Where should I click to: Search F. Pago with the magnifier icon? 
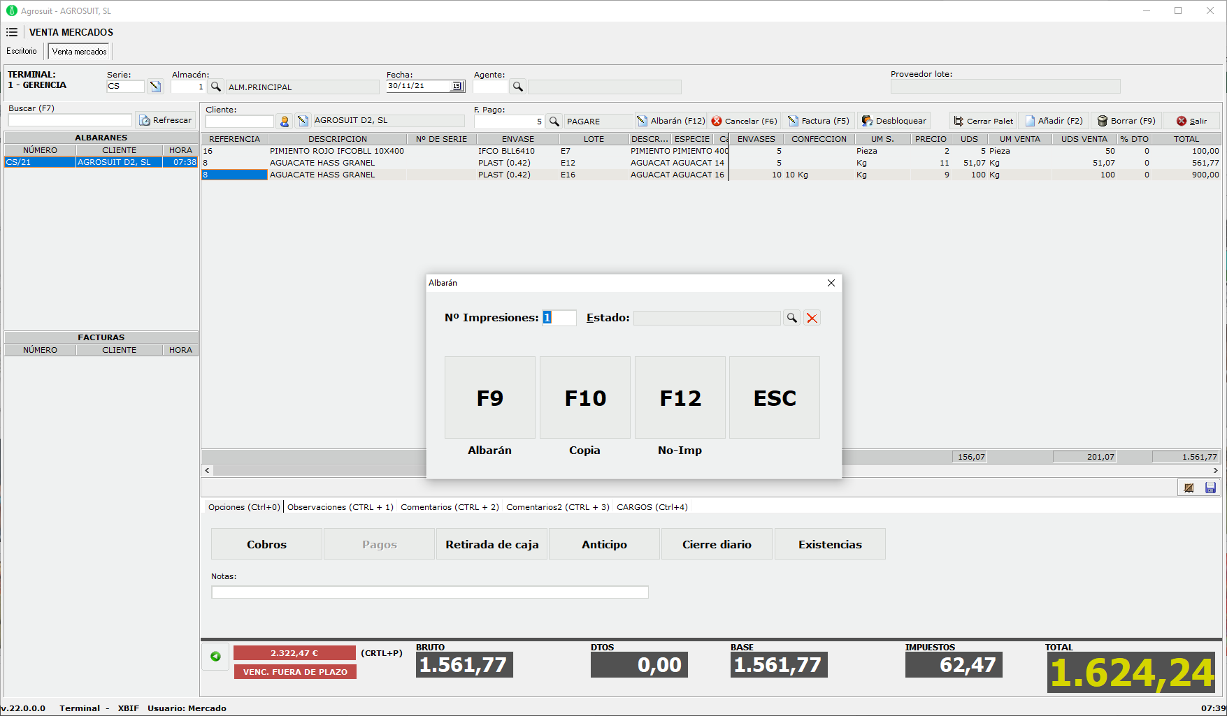554,122
